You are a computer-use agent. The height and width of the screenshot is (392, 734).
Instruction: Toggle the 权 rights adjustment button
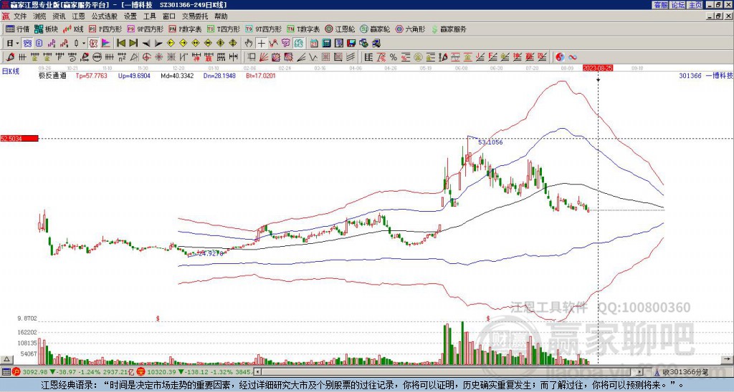coord(93,44)
